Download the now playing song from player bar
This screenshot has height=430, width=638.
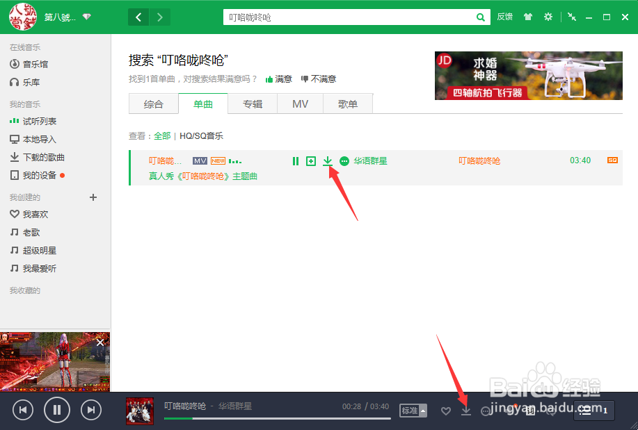point(466,411)
